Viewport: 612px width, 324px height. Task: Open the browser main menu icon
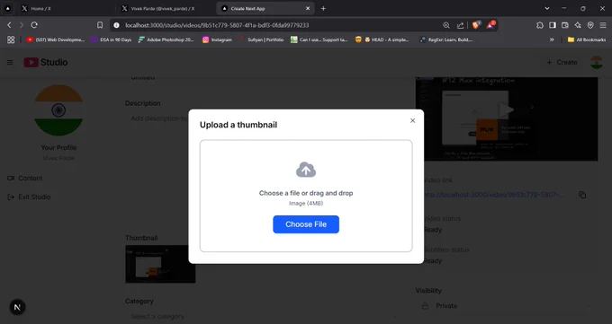603,25
